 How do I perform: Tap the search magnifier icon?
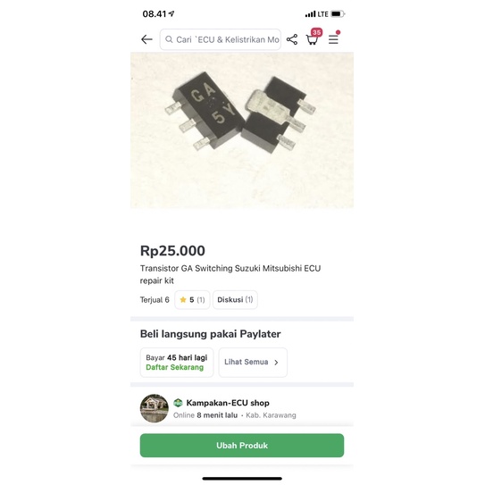(x=169, y=39)
